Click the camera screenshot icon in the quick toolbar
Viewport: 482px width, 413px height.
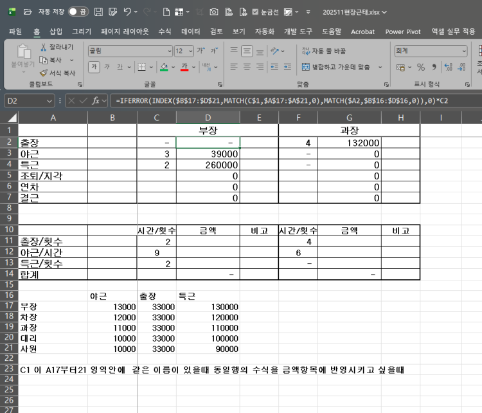click(214, 12)
